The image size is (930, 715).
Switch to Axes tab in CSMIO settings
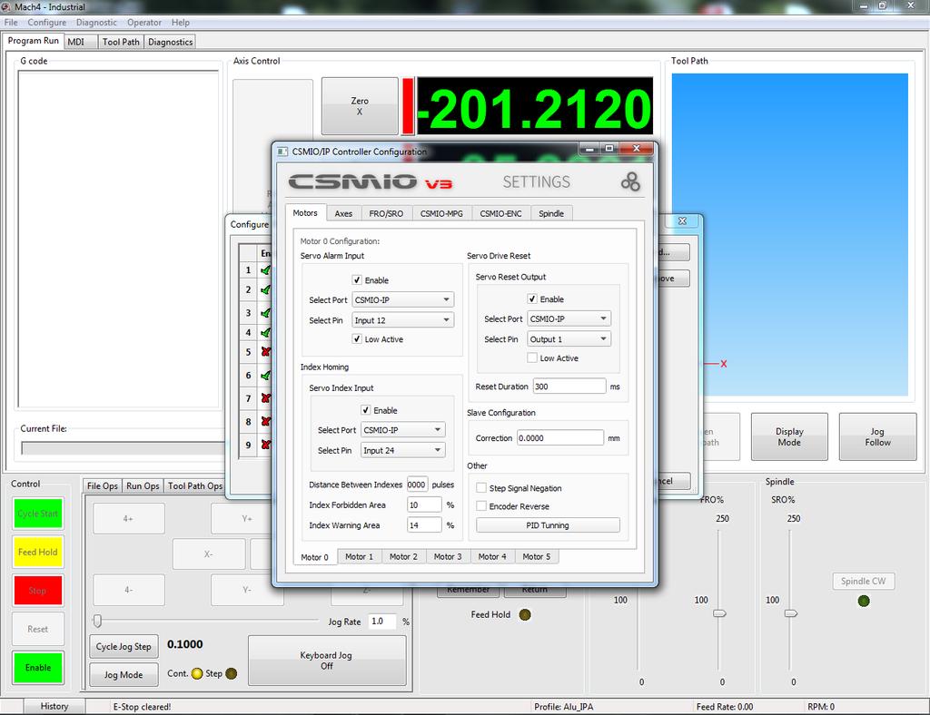click(343, 213)
